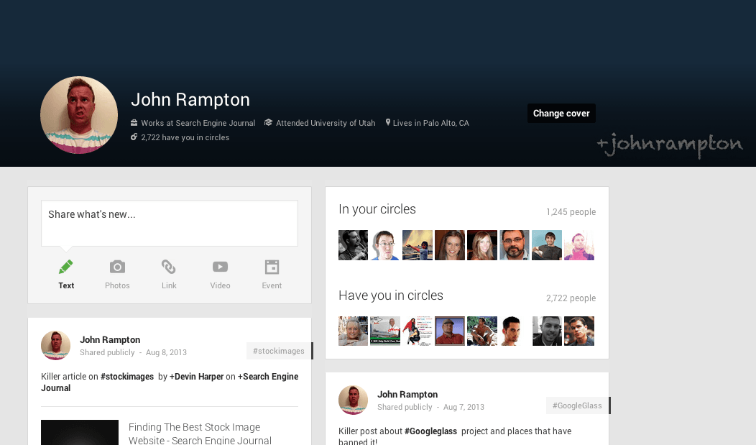Click the location pin icon
This screenshot has height=445, width=756.
pos(387,122)
